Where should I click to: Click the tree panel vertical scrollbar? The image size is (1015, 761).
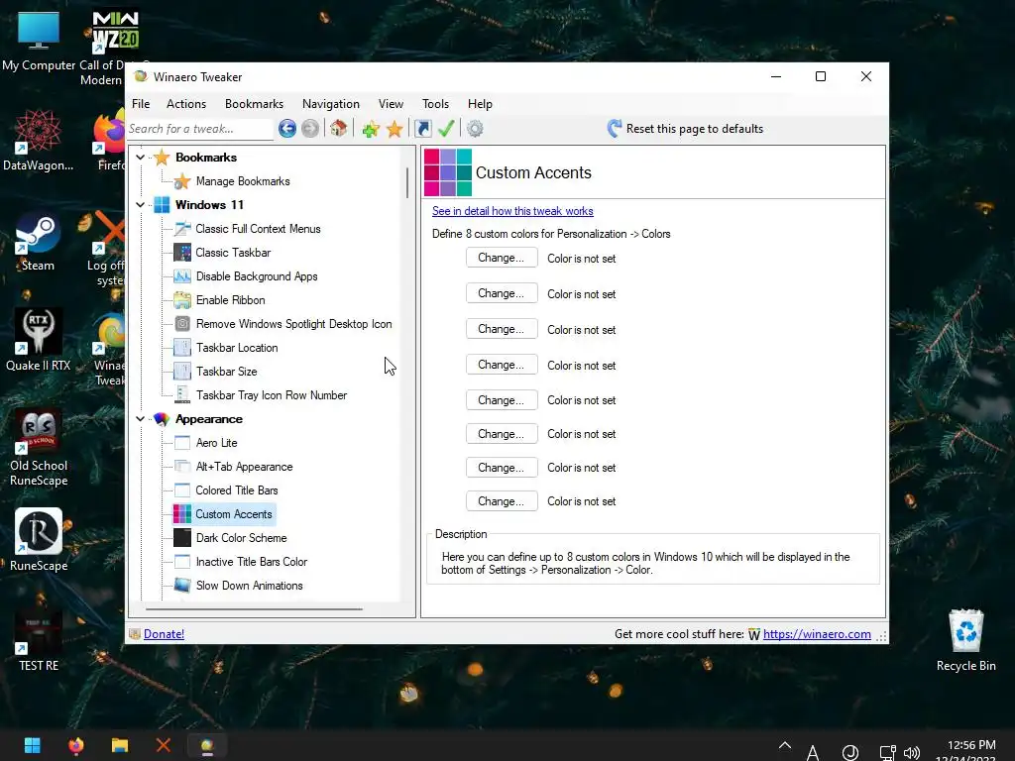coord(407,182)
